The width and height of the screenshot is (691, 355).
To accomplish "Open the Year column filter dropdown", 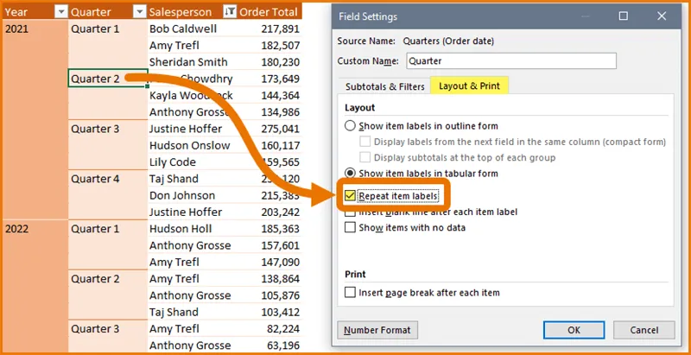I will (60, 12).
